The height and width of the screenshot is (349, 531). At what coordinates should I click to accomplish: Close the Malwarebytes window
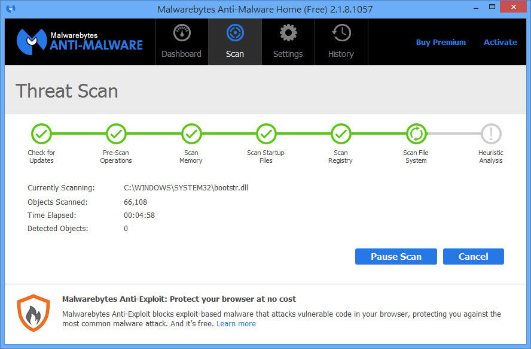514,7
